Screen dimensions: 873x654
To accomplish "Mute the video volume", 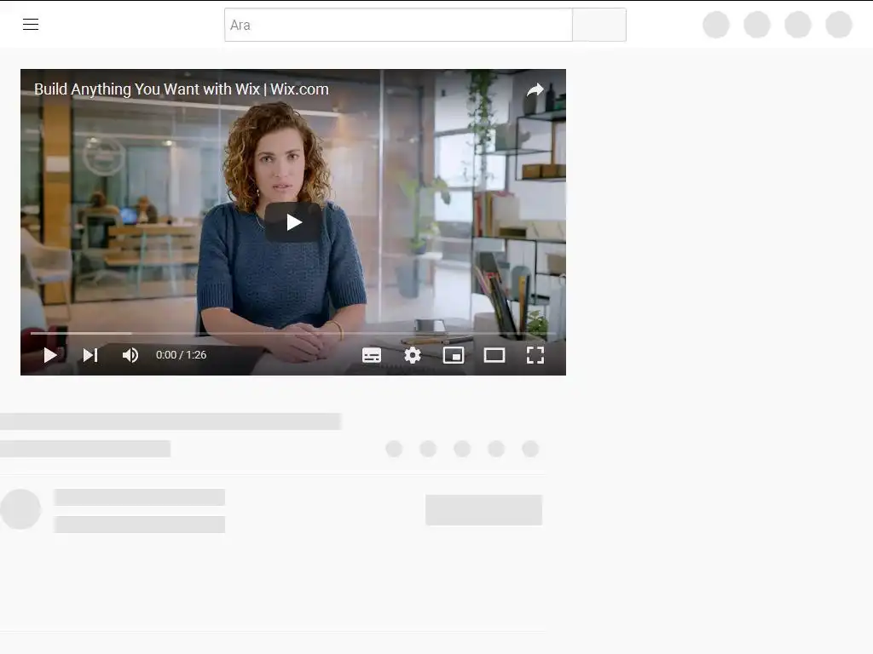I will coord(130,355).
